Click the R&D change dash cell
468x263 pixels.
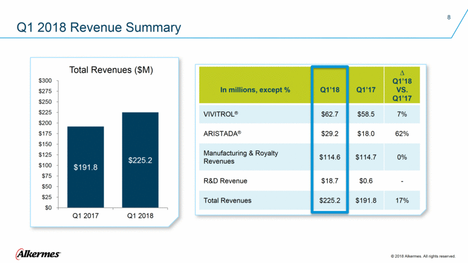point(402,181)
